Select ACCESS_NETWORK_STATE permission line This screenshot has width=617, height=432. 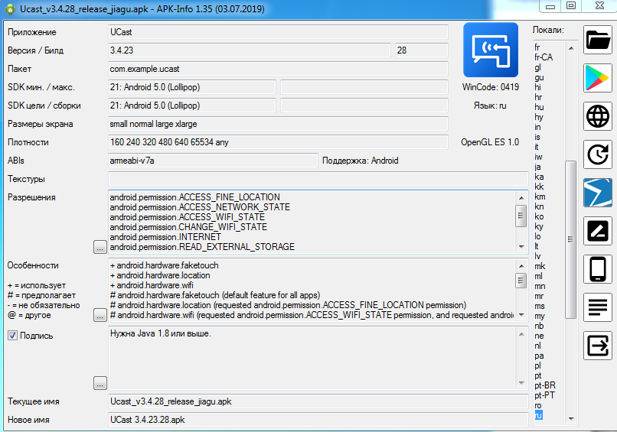(200, 207)
